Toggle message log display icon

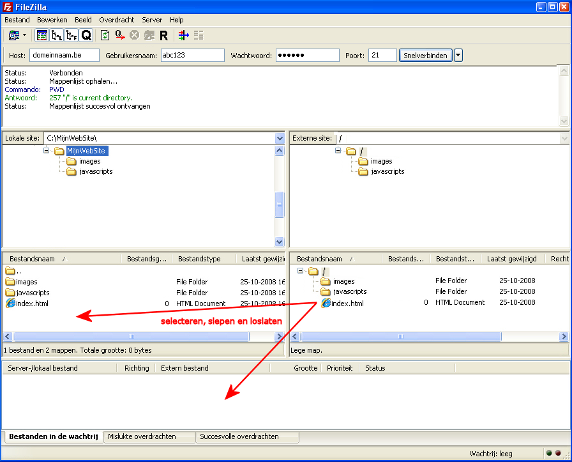(x=42, y=35)
